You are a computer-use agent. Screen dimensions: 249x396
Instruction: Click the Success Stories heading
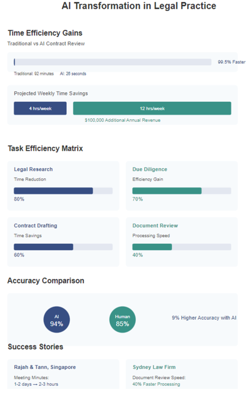(36, 346)
